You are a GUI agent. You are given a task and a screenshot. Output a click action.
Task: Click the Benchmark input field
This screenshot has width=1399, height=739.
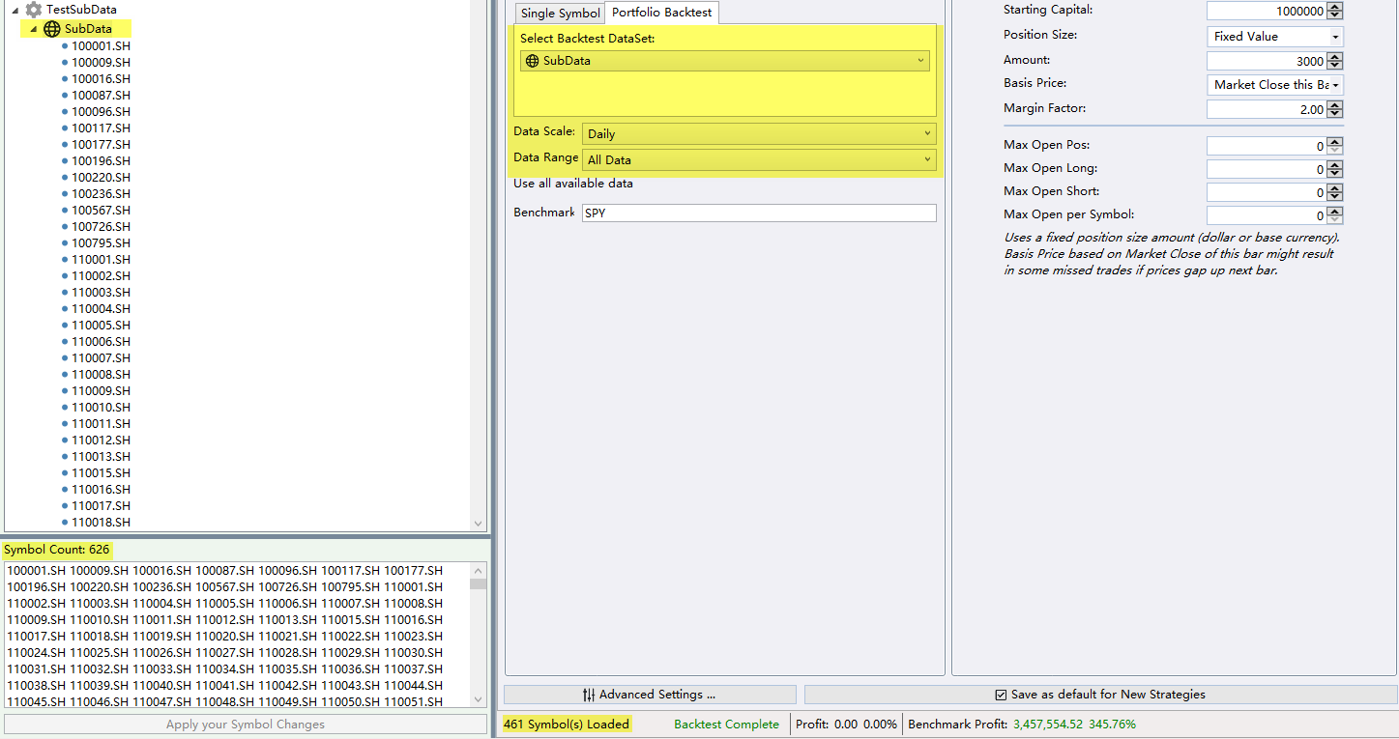click(x=758, y=213)
